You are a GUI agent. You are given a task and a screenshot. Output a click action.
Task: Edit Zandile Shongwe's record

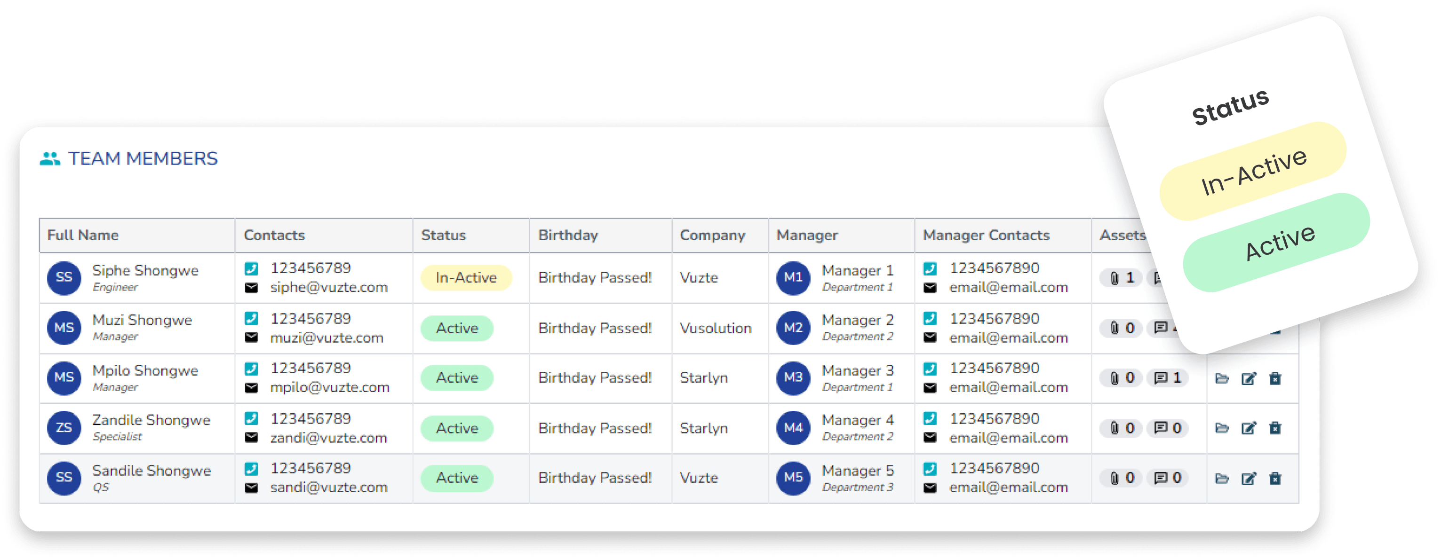1249,428
